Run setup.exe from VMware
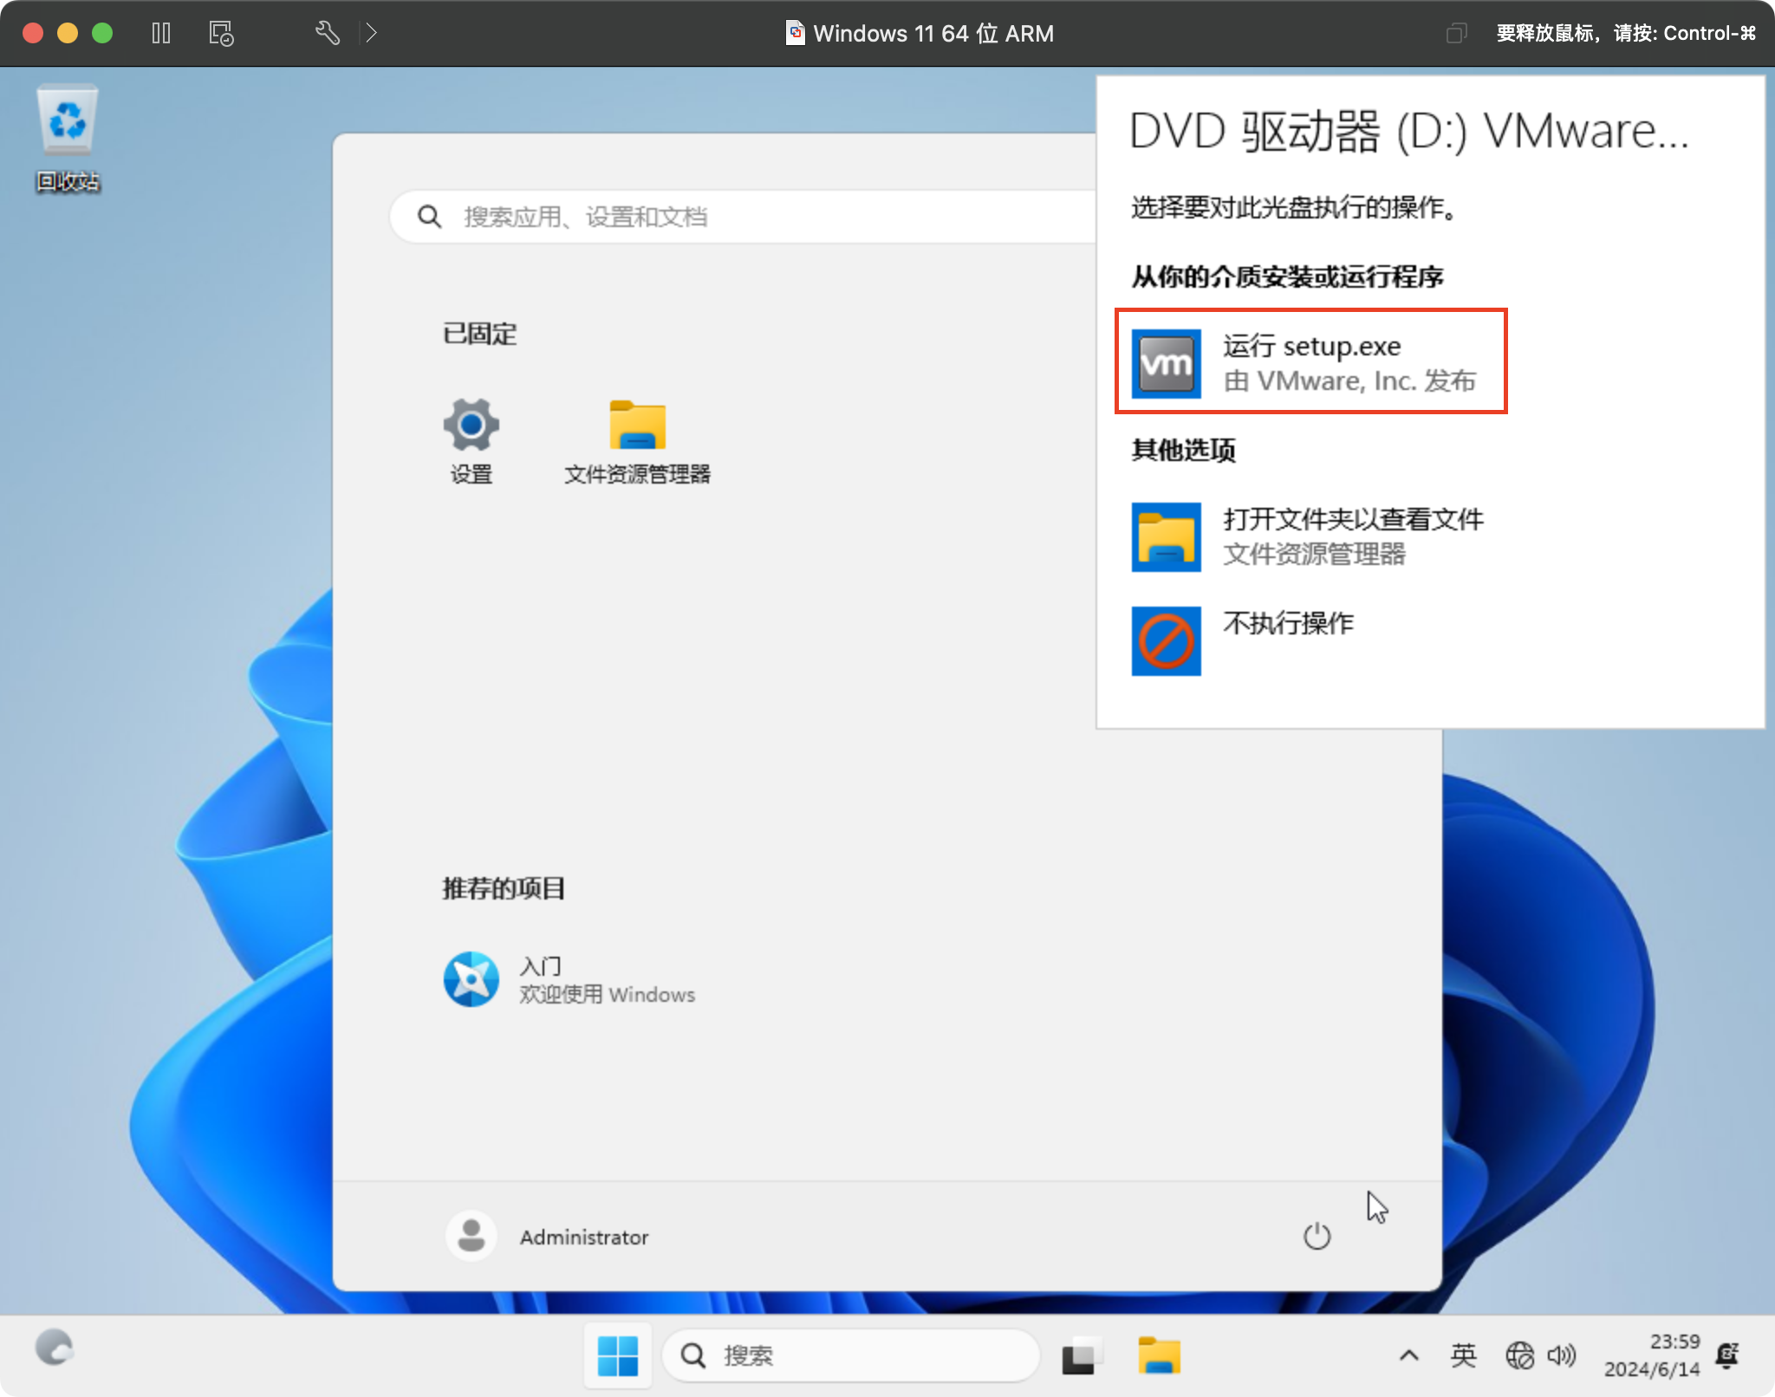 click(1310, 361)
